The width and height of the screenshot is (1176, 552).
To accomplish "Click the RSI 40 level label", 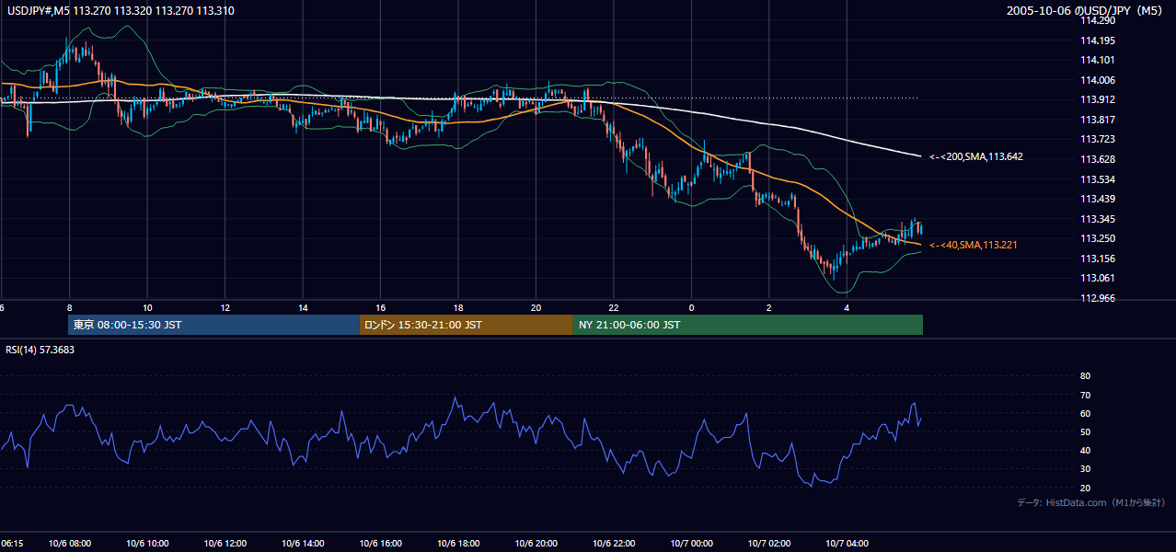I will point(1085,450).
